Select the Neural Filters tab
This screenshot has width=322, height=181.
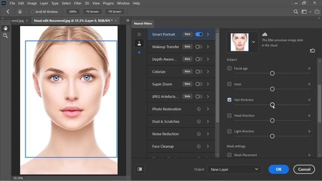tap(143, 24)
